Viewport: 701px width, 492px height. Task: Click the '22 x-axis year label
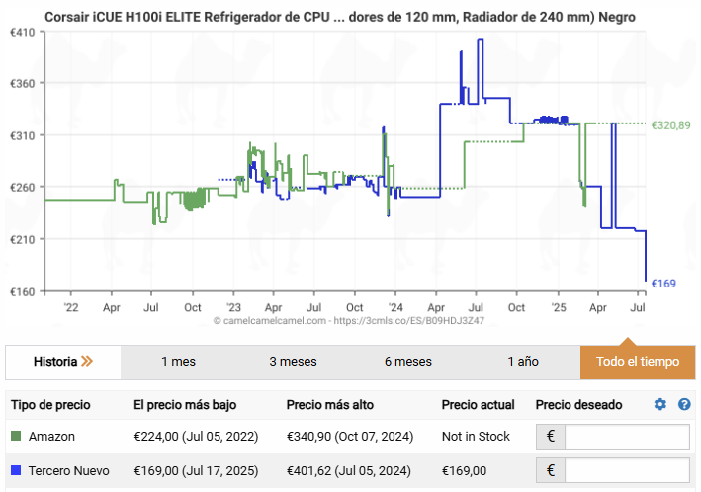pos(70,307)
